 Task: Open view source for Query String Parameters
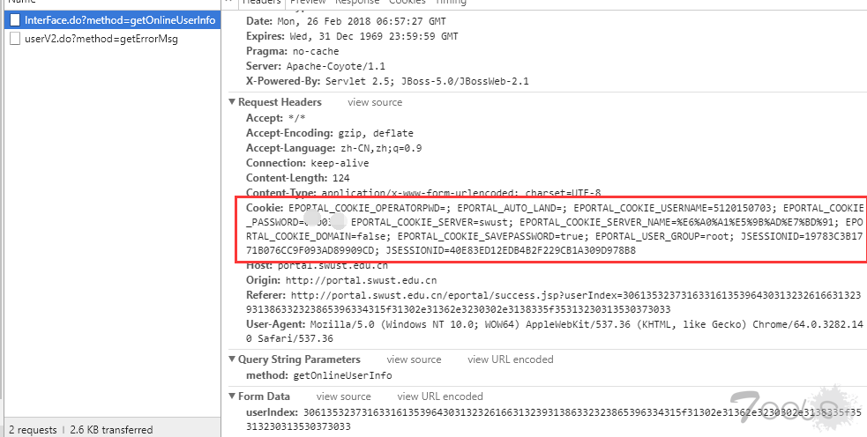414,359
